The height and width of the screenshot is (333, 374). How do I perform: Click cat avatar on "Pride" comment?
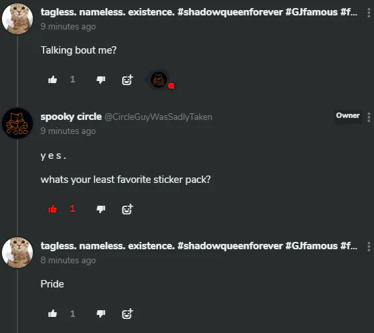click(17, 253)
